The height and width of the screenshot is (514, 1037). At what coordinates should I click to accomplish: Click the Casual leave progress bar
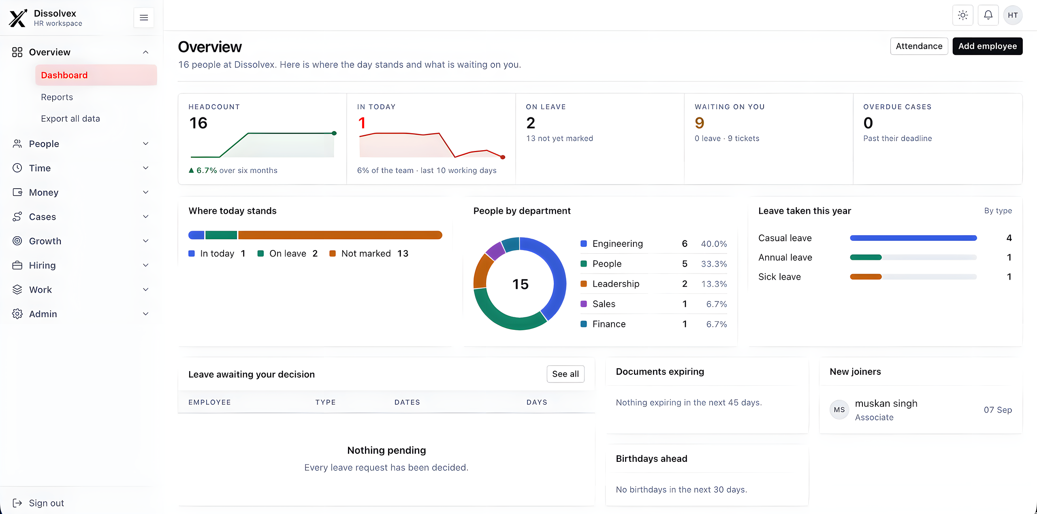[913, 238]
